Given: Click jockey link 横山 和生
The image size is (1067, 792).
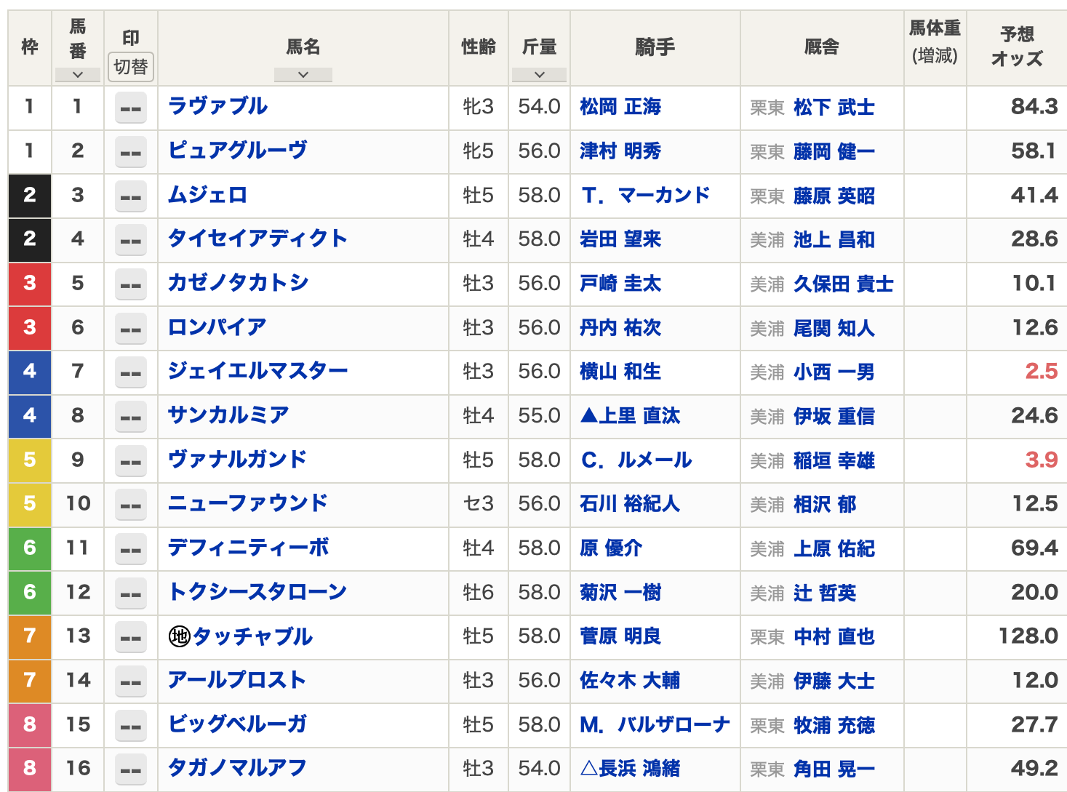Looking at the screenshot, I should click(620, 372).
